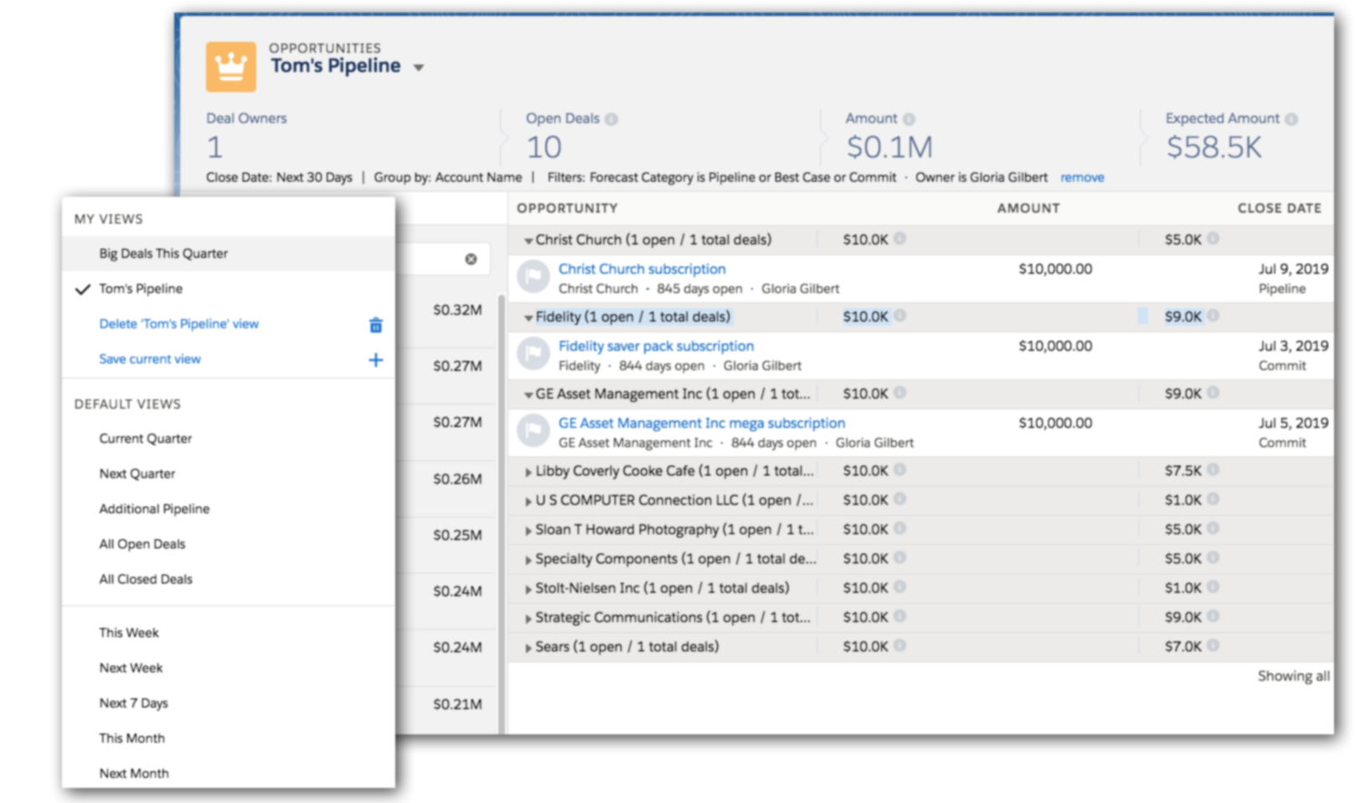Select Big Deals This Quarter view
The width and height of the screenshot is (1355, 803).
[229, 254]
